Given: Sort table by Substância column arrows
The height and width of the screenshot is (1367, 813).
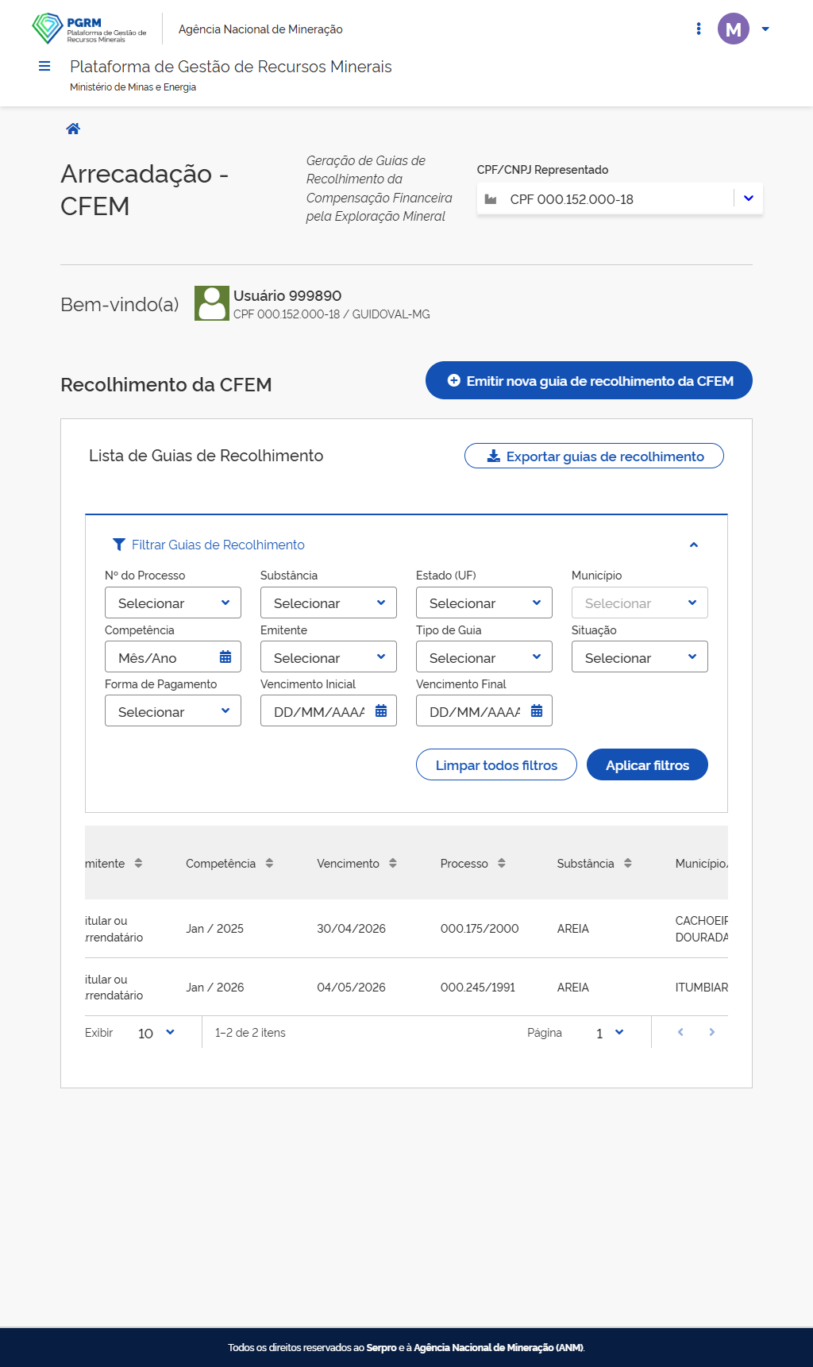Looking at the screenshot, I should [x=628, y=863].
